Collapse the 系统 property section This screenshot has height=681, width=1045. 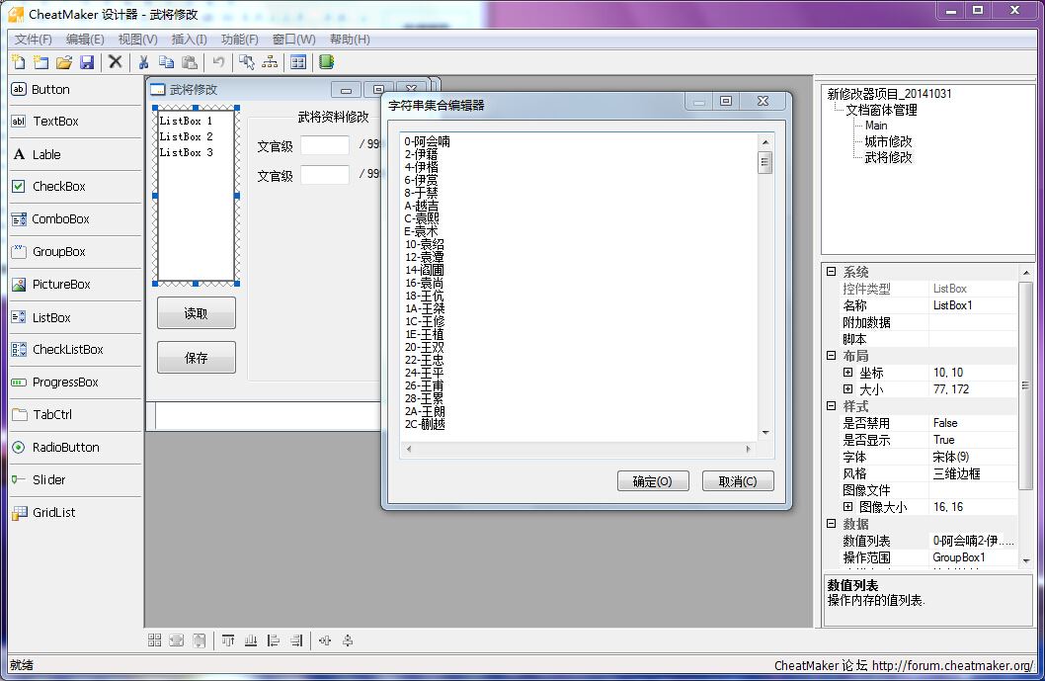(x=831, y=272)
